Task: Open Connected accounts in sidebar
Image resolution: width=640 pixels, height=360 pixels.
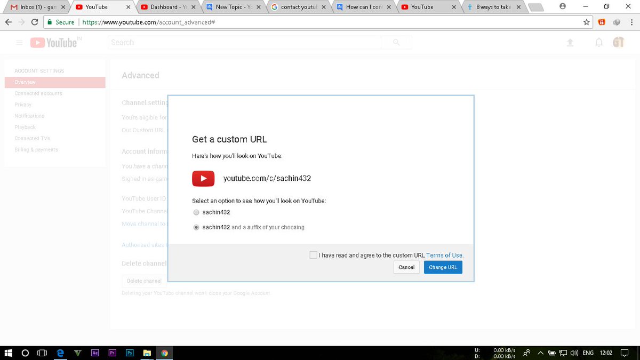Action: pos(38,93)
